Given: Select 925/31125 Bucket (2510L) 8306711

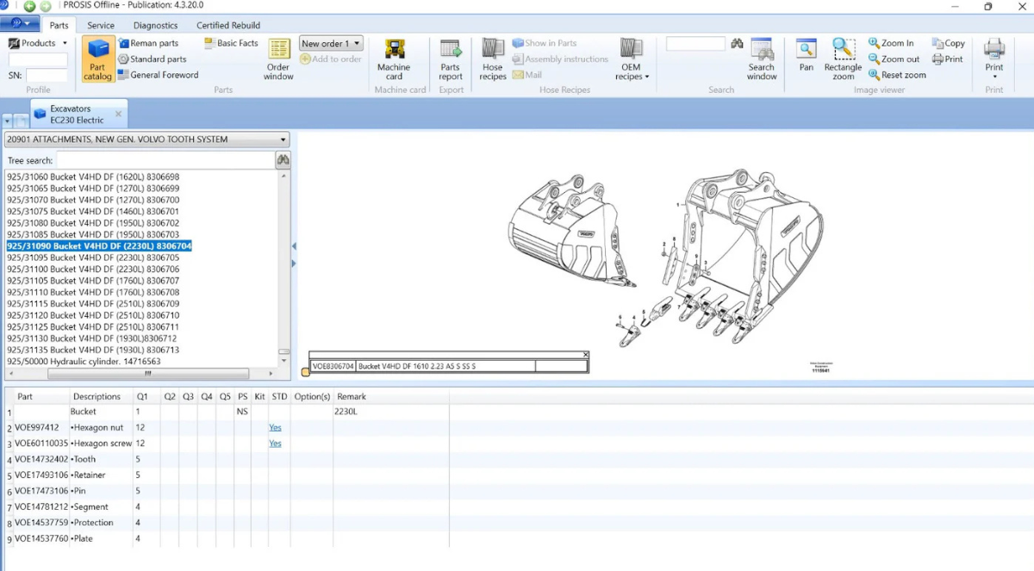Looking at the screenshot, I should [93, 327].
